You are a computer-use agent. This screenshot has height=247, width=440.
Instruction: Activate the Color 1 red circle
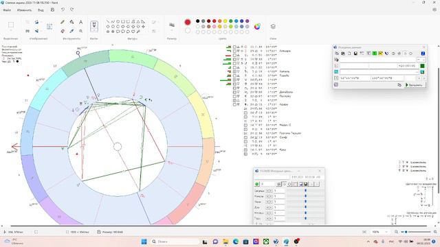(188, 22)
